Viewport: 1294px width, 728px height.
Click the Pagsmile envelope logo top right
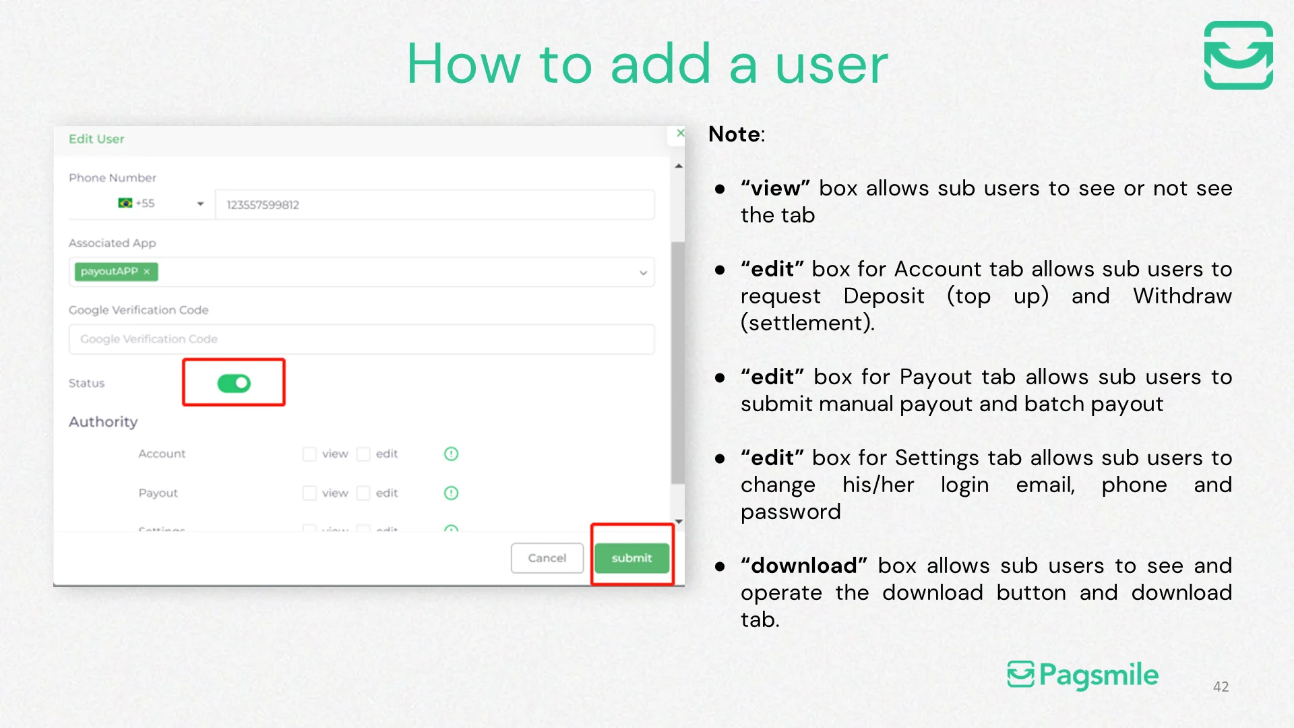(1238, 55)
